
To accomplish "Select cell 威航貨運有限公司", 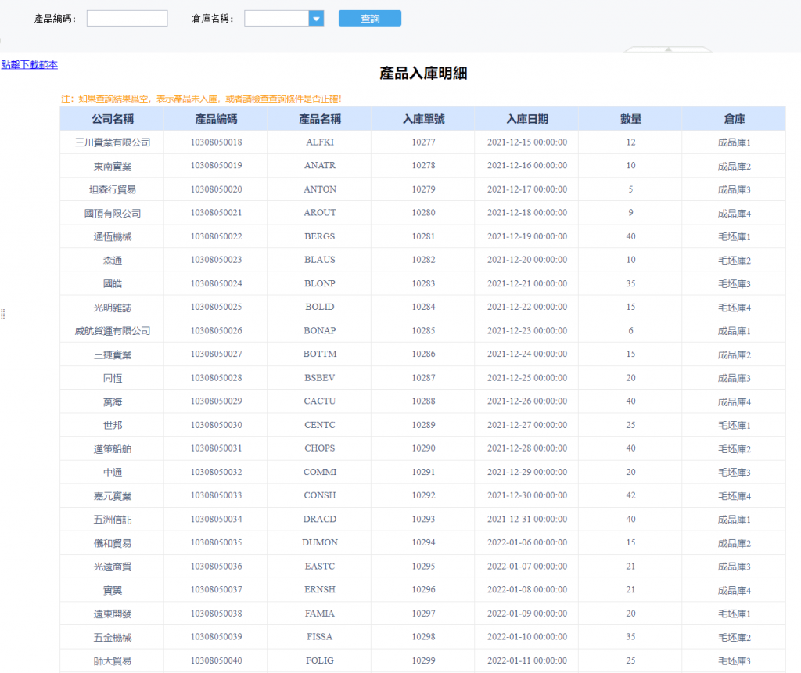I will (x=113, y=331).
